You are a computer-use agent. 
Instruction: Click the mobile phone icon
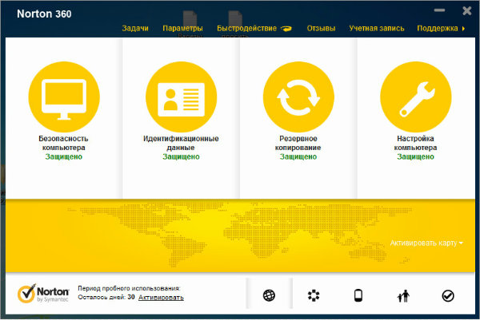coord(358,296)
